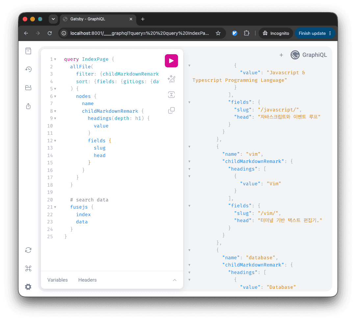Click the 'name' field on line 7
356x321 pixels.
(x=88, y=103)
